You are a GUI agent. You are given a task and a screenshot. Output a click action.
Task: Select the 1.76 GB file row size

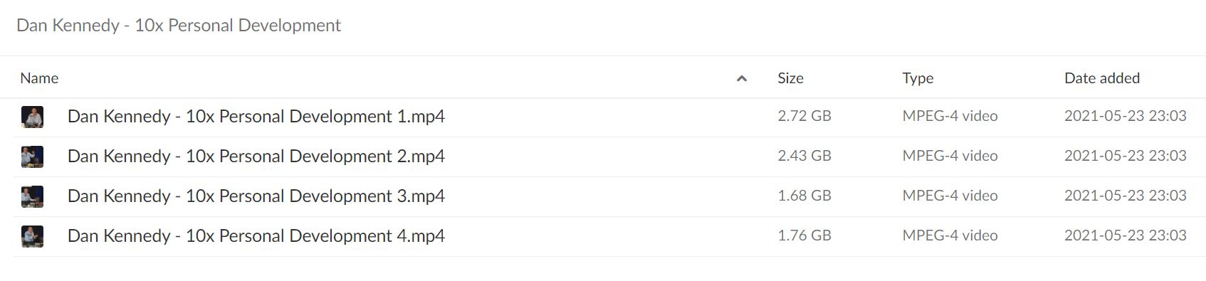tap(804, 235)
